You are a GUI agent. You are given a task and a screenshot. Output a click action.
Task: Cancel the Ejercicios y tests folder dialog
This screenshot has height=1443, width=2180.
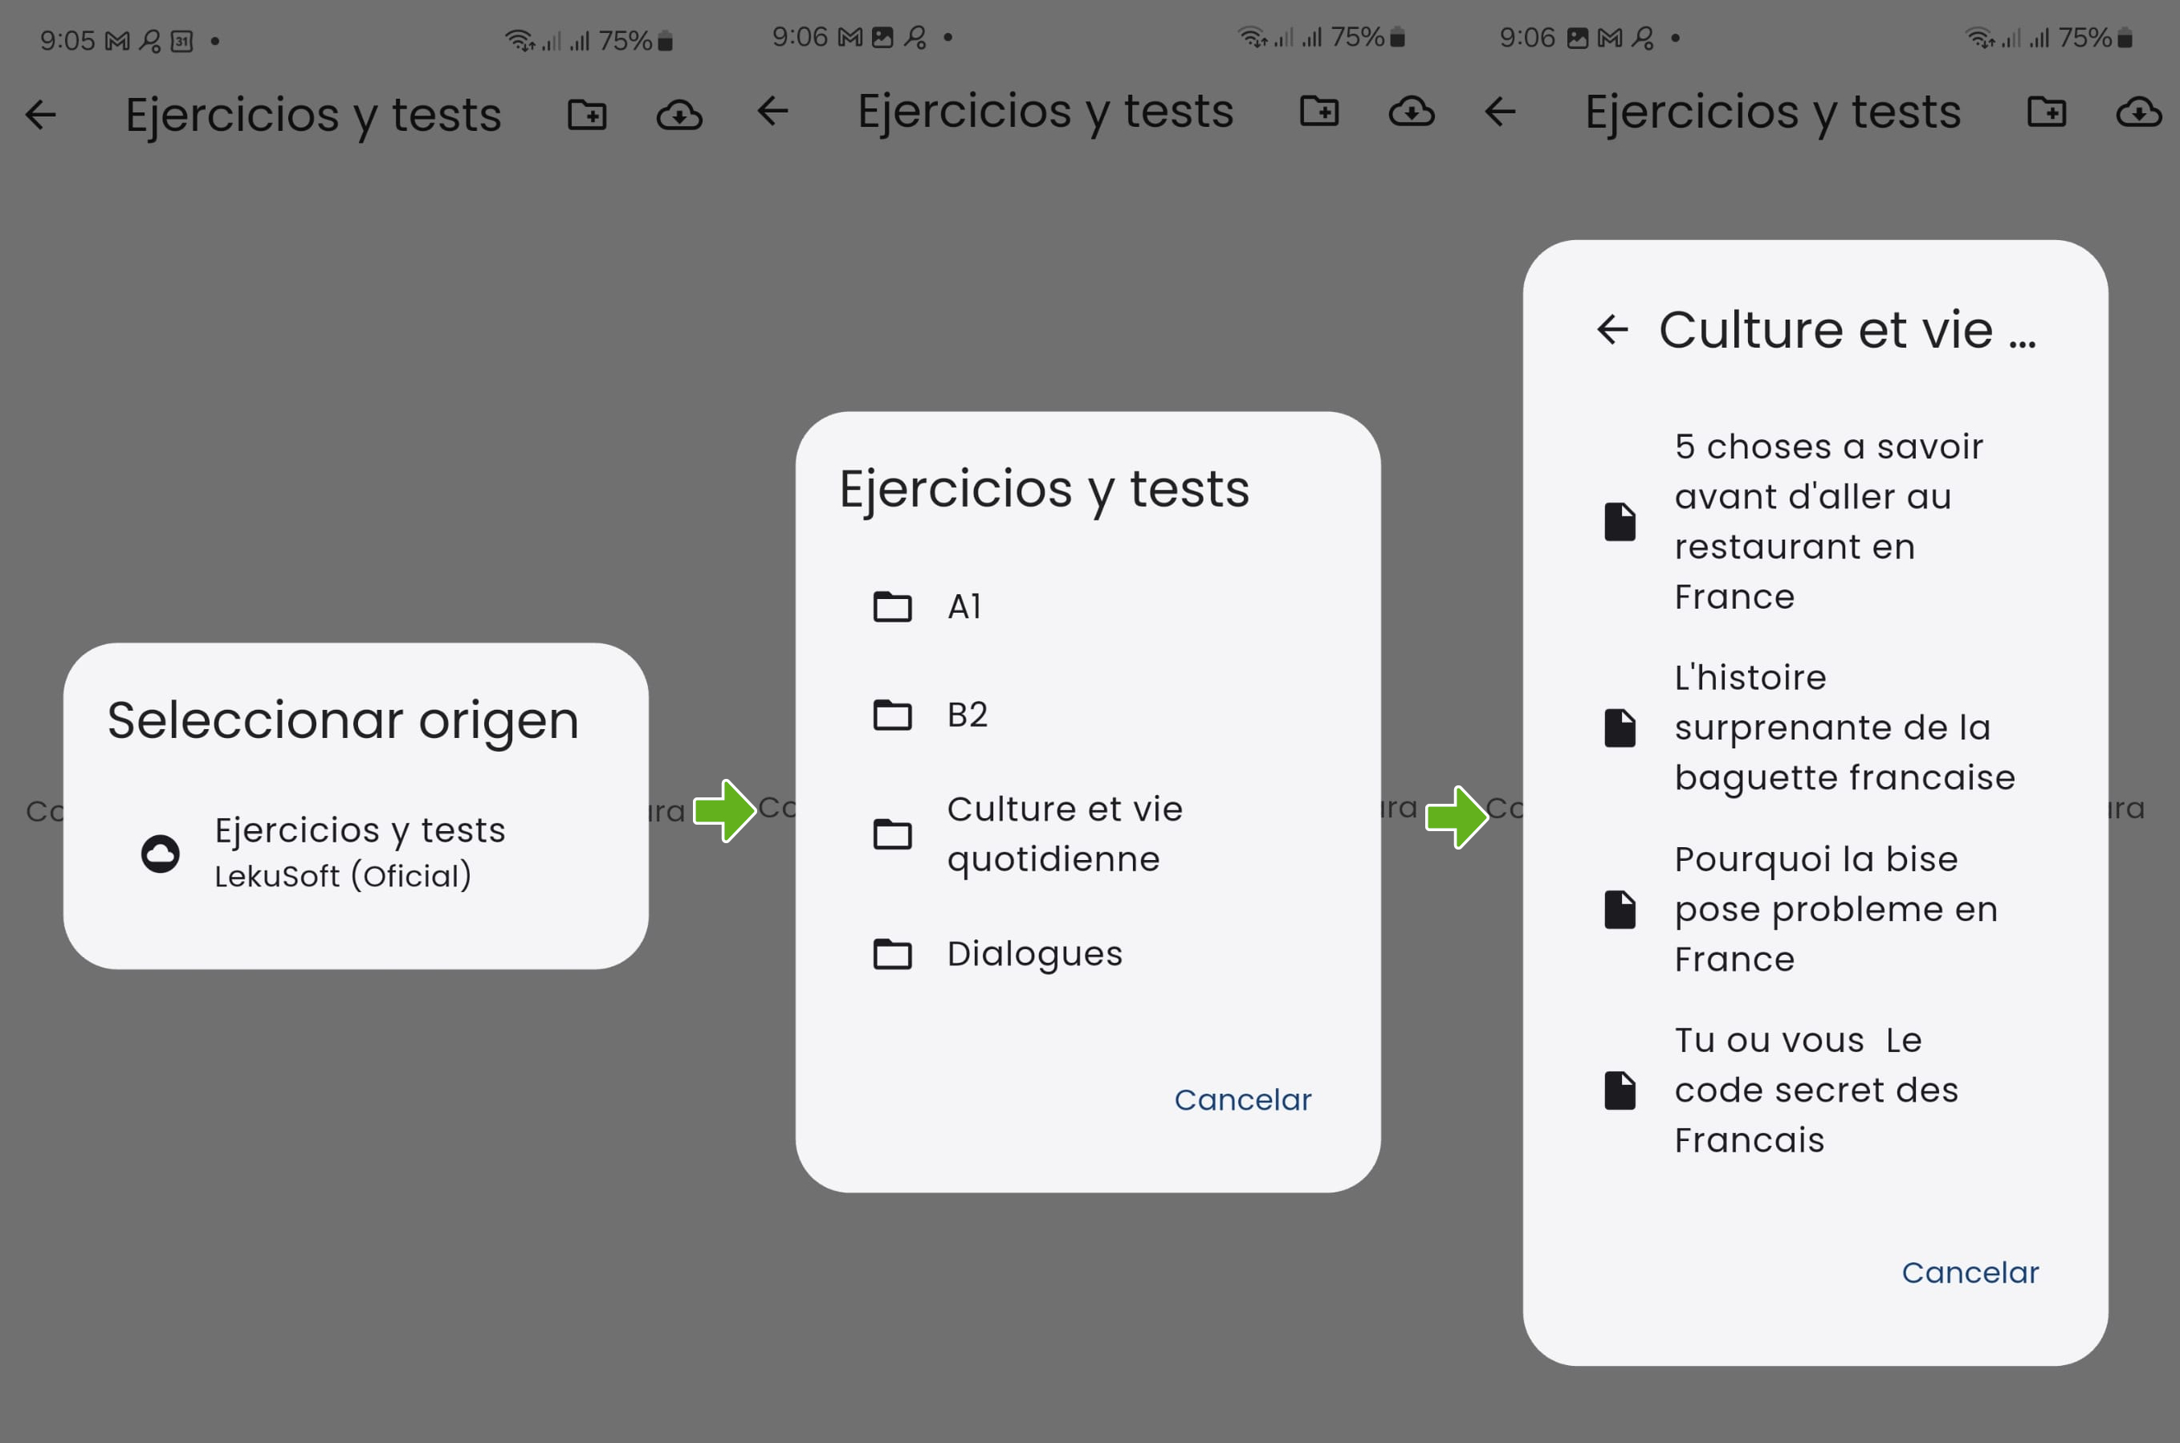coord(1242,1100)
